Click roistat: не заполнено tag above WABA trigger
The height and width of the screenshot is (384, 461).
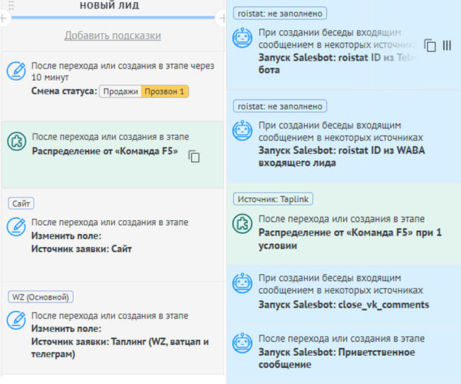point(280,106)
